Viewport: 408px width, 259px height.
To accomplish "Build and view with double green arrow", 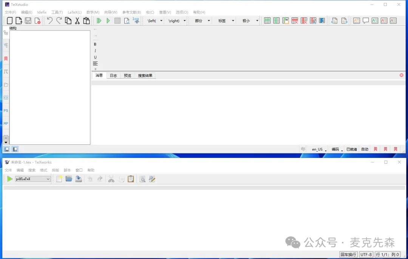I will point(99,20).
